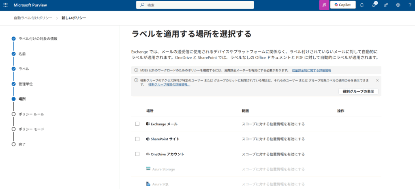Open 役割グループ権限の詳細情報 link

click(169, 85)
